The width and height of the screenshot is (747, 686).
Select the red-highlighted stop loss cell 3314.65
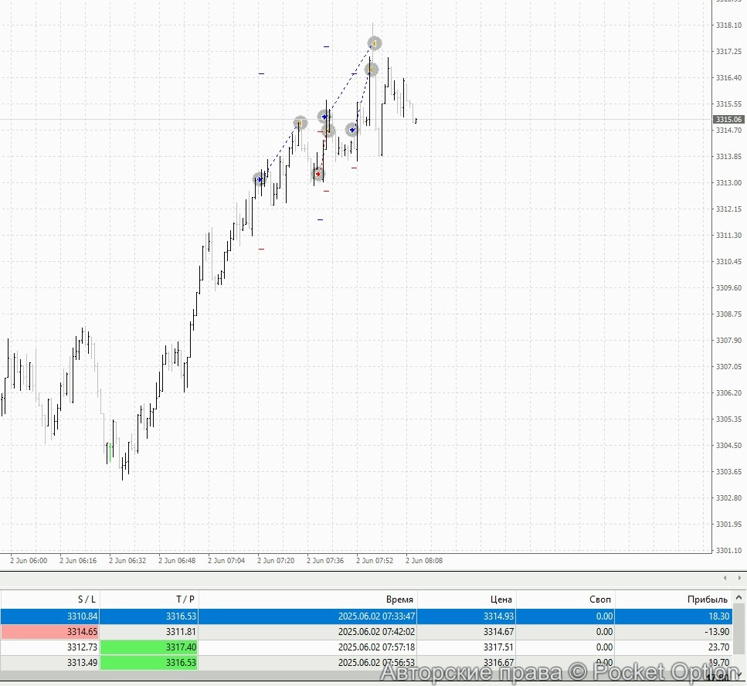49,632
